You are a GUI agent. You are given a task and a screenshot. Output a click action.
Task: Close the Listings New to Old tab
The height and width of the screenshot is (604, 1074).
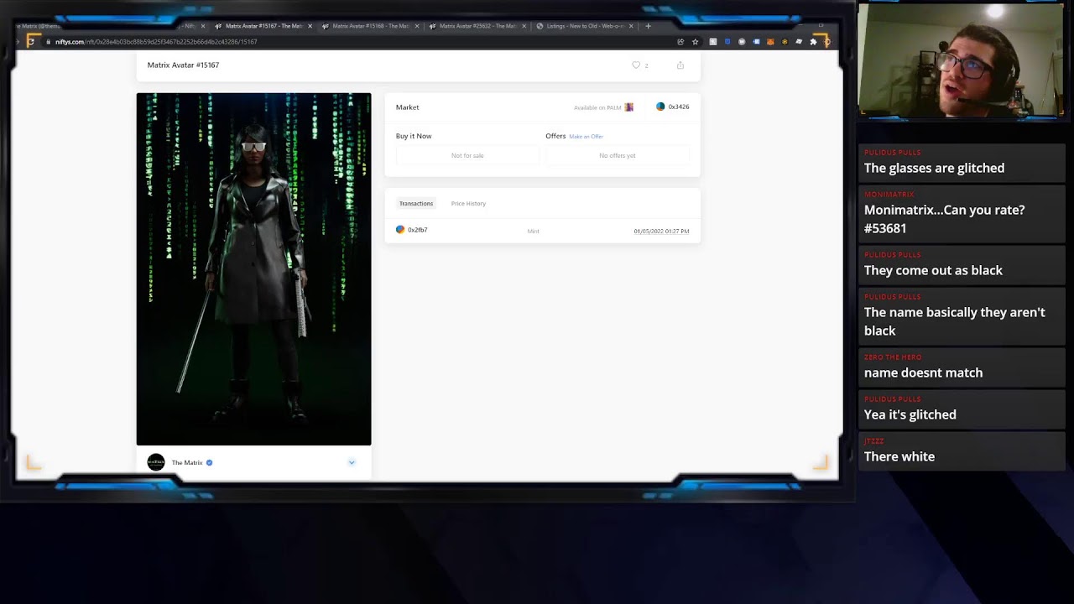631,26
